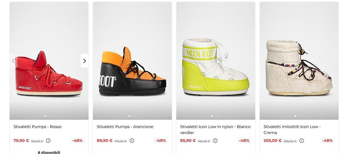Image resolution: width=341 pixels, height=154 pixels.
Task: Open Stivaletti Pumps - Rosso product link
Action: [x=38, y=127]
